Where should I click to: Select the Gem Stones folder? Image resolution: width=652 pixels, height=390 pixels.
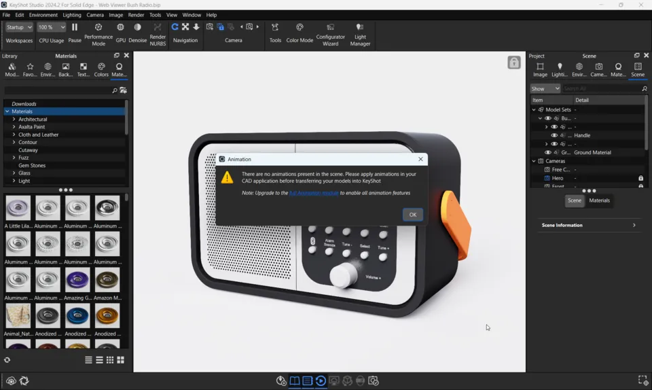point(32,166)
